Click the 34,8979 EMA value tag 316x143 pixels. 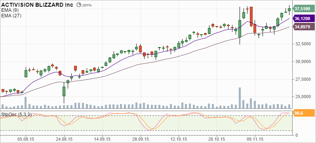tap(304, 27)
